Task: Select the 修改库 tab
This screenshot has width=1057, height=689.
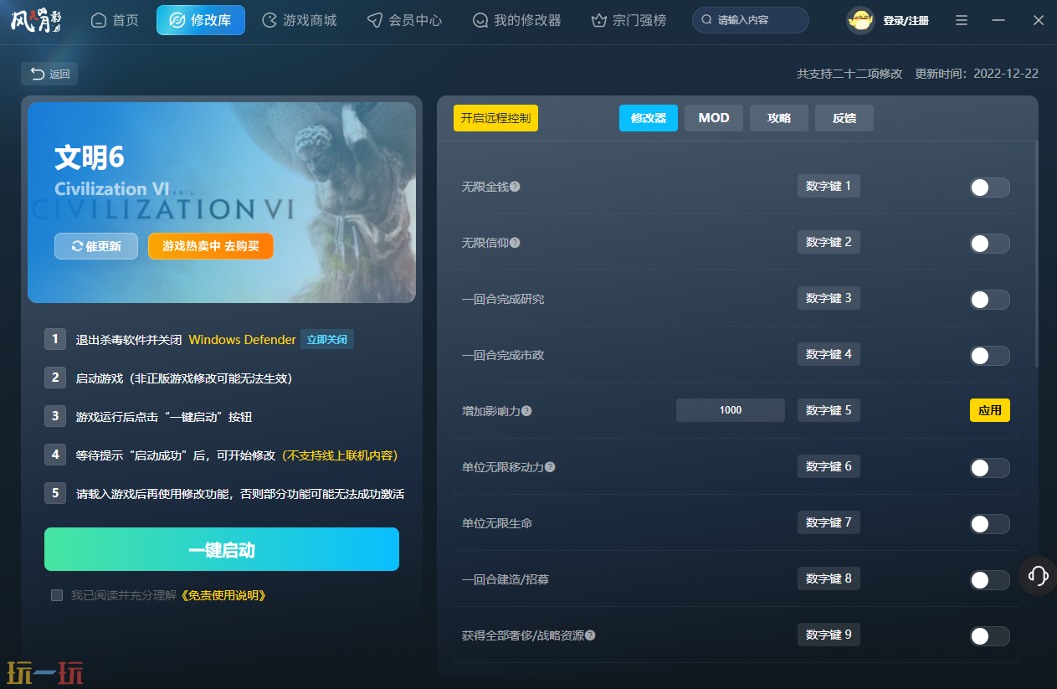Action: click(x=201, y=20)
